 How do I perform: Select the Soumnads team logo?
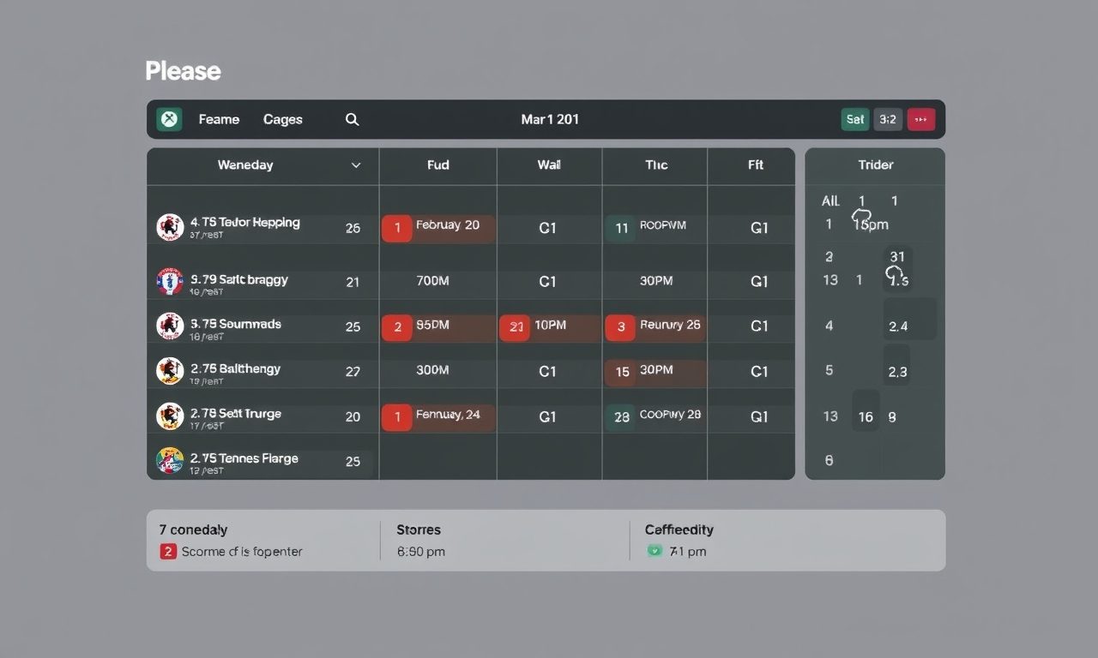click(170, 326)
